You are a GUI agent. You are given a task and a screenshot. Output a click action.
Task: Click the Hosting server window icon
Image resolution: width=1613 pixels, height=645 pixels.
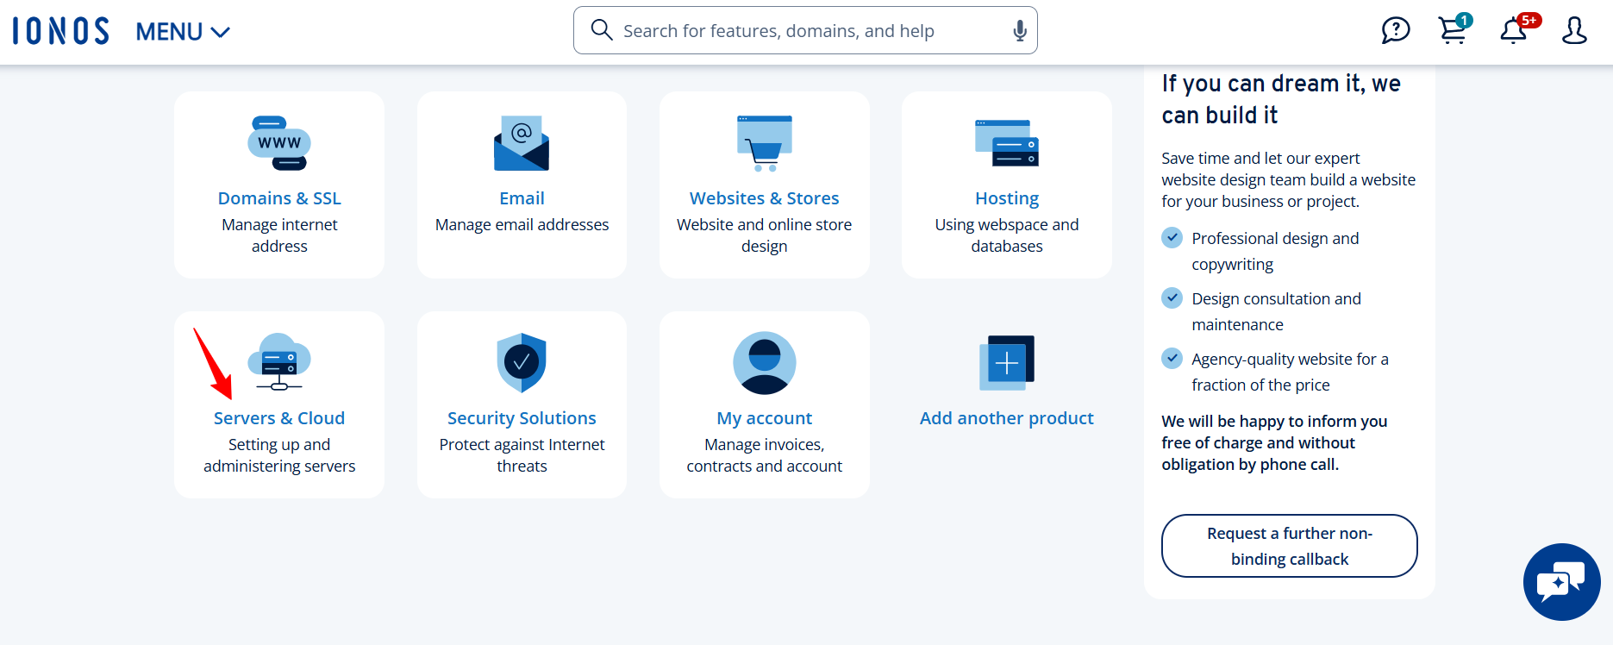coord(1007,143)
